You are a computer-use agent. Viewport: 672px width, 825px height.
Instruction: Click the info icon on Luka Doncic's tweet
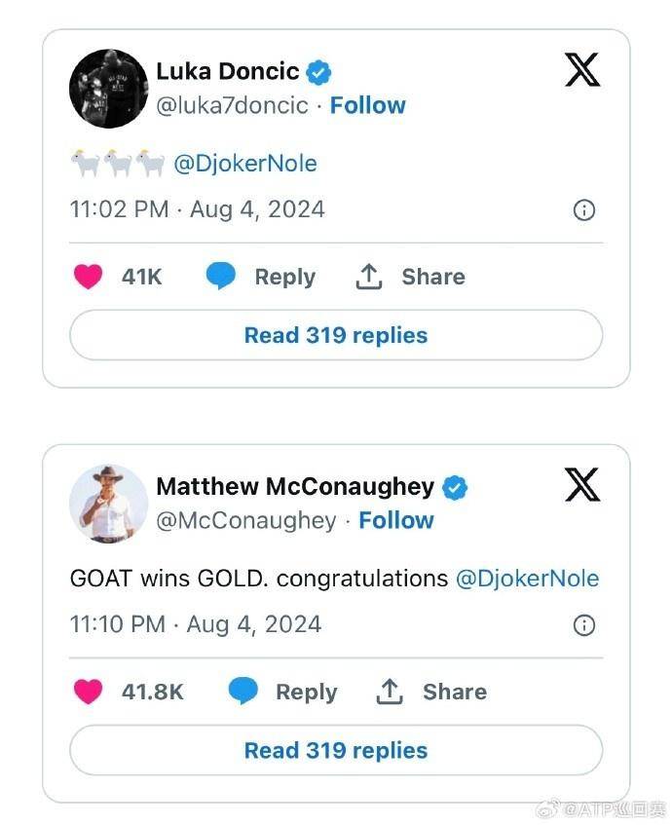(584, 210)
